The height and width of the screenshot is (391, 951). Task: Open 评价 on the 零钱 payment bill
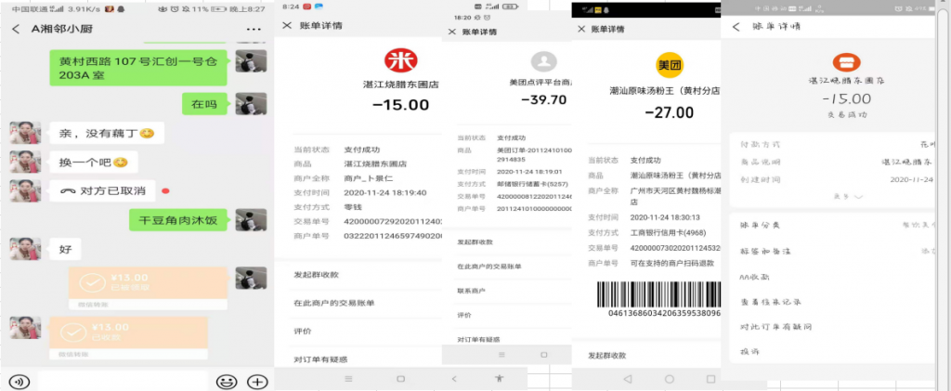coord(303,332)
